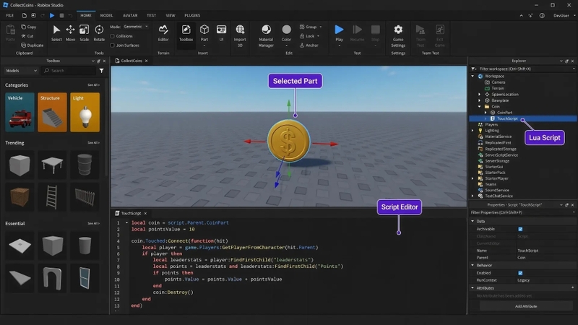Insert a new Part
Viewport: 578px width, 325px height.
204,34
